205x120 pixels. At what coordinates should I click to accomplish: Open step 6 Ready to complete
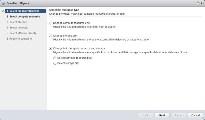[19, 39]
